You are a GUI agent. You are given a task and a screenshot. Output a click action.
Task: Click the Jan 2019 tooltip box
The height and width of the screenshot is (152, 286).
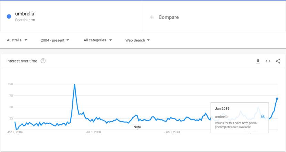tap(239, 118)
